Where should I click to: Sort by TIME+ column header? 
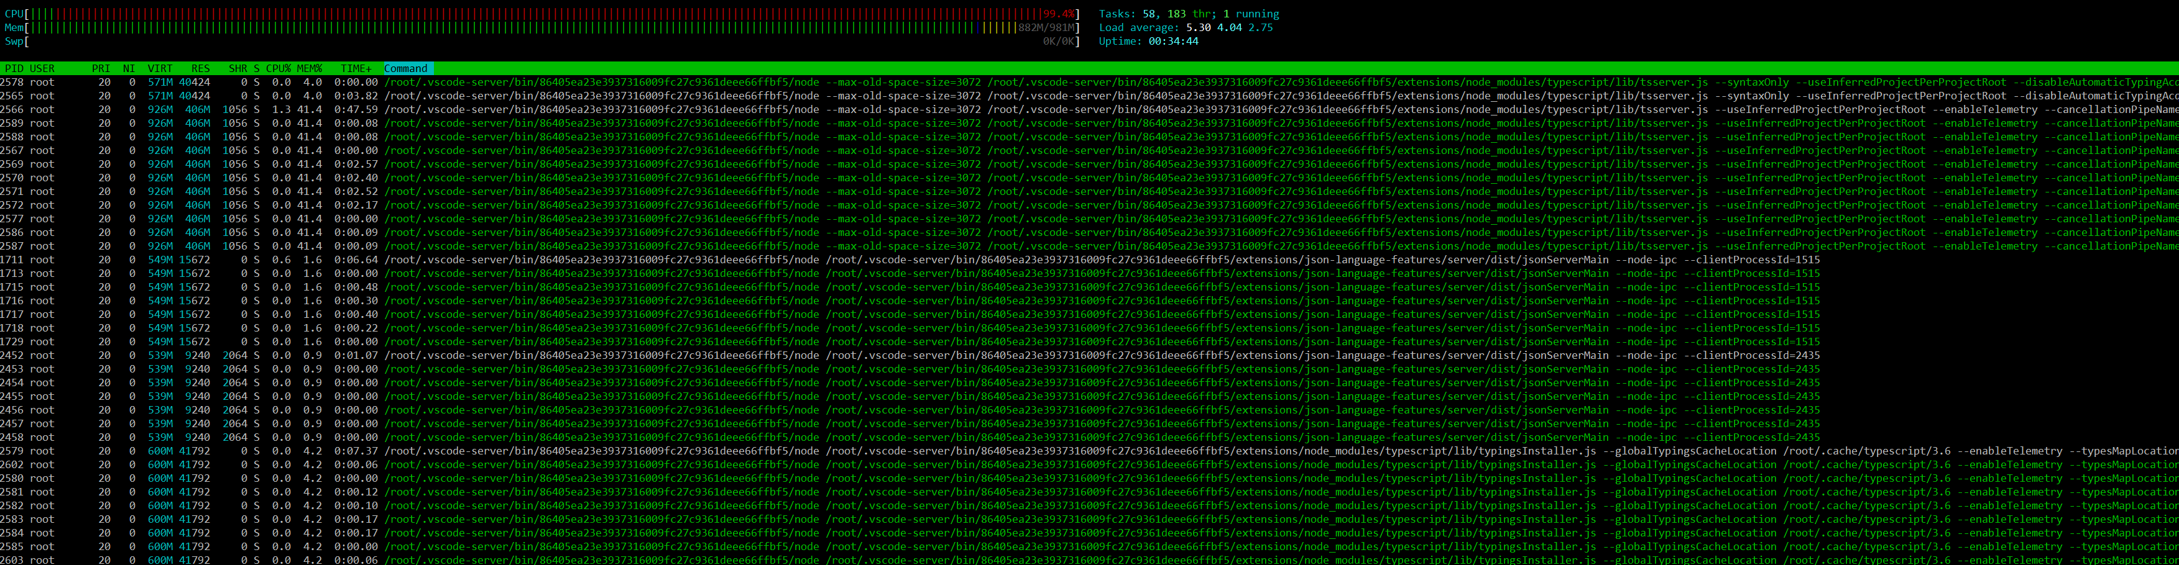coord(356,68)
